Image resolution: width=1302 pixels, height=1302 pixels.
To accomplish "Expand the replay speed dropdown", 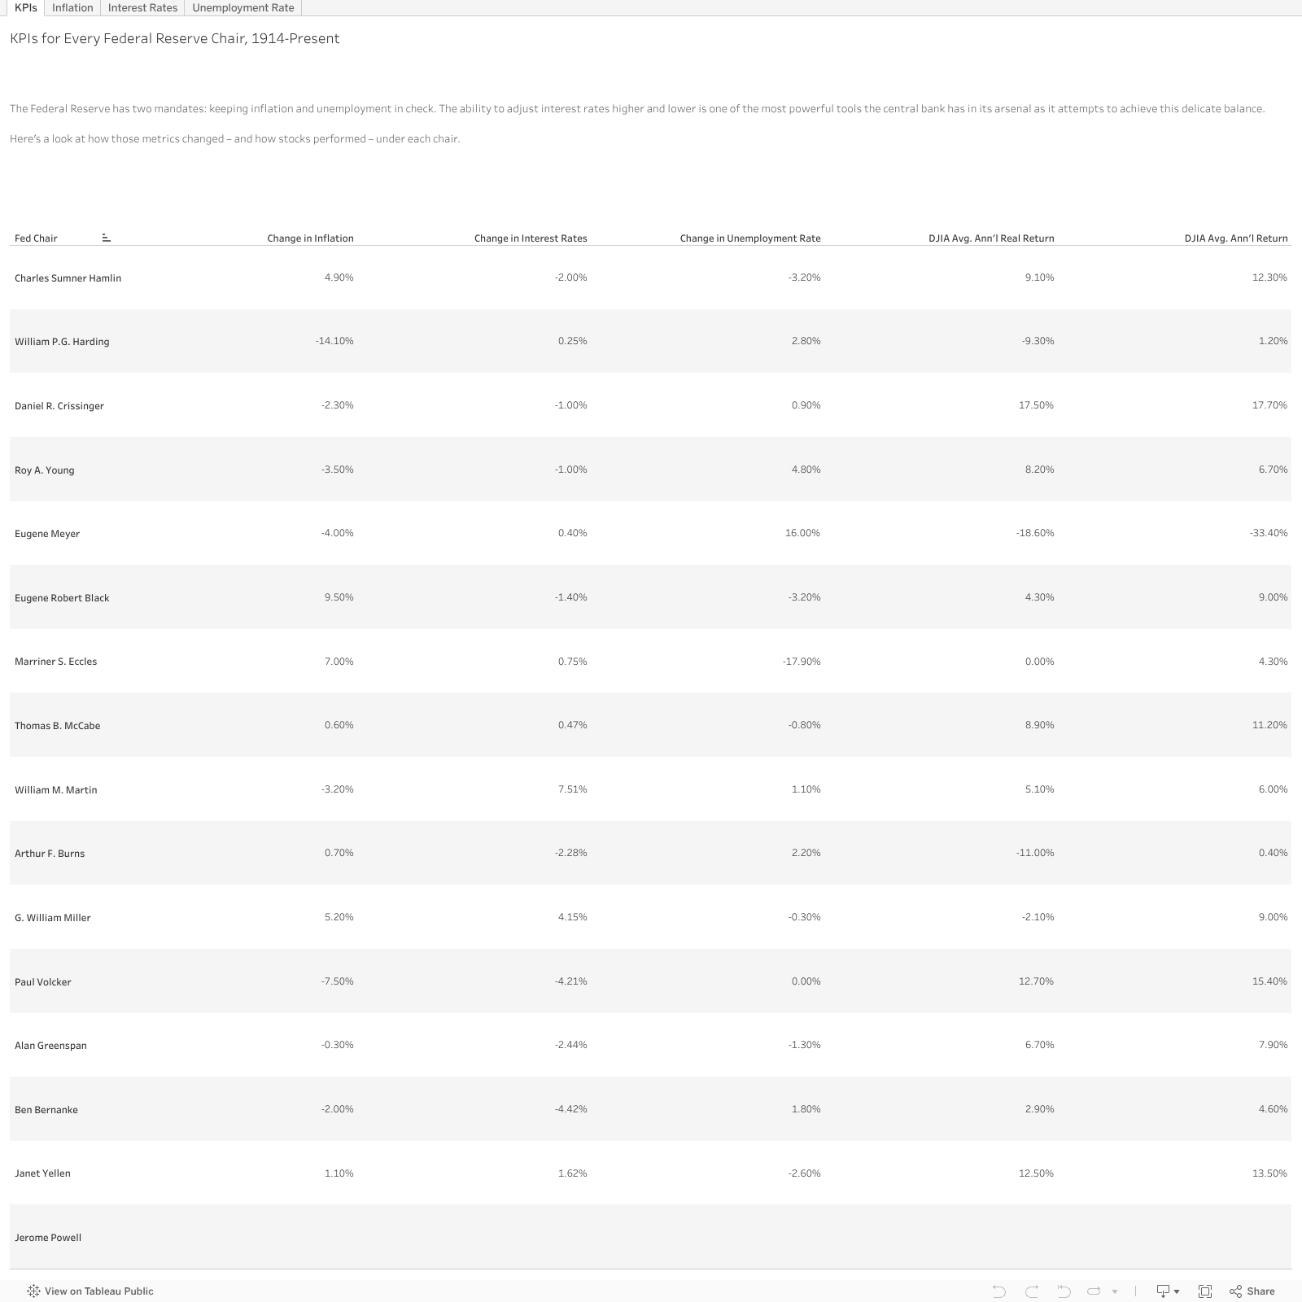I will pyautogui.click(x=1113, y=1291).
